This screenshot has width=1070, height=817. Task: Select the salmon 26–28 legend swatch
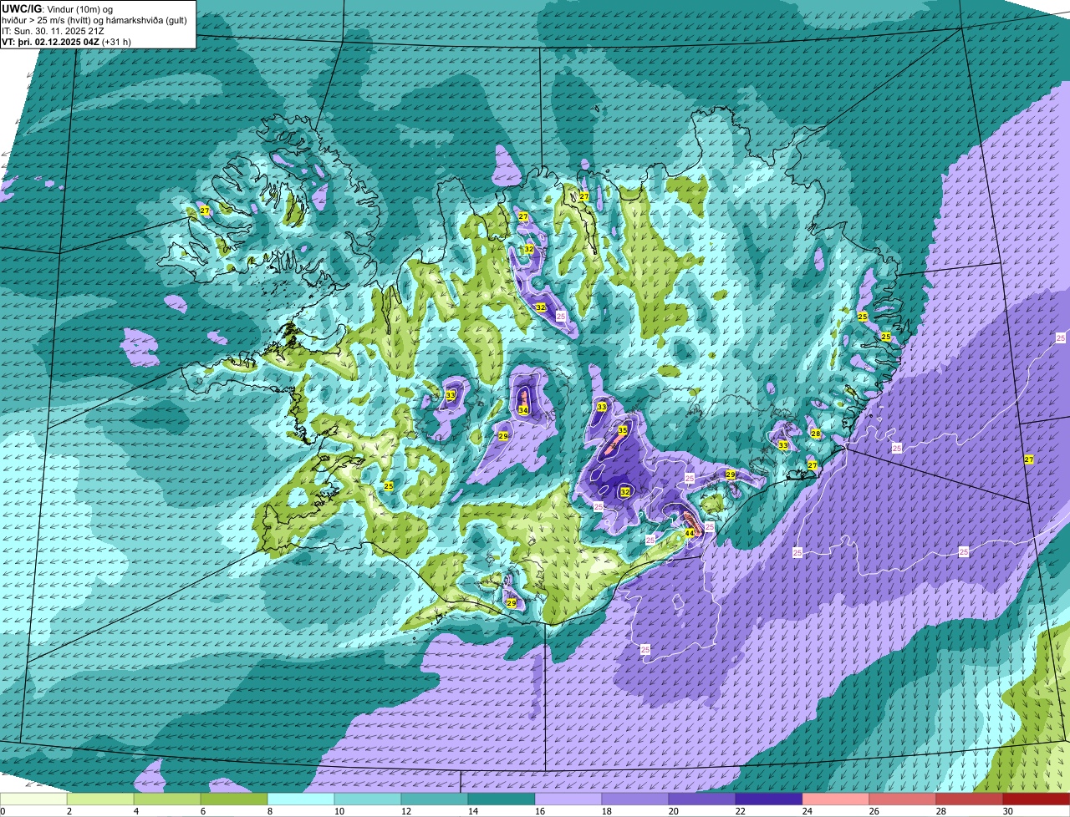coord(903,799)
